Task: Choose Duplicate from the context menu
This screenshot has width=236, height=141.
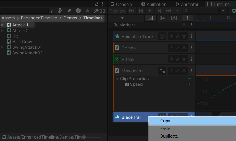Action: [x=169, y=136]
